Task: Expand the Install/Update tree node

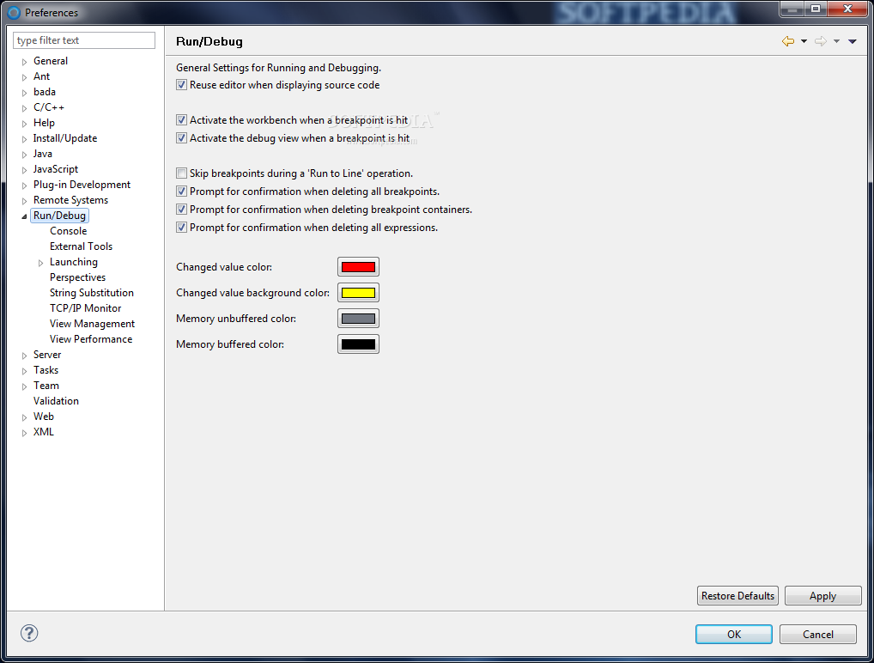Action: point(24,139)
